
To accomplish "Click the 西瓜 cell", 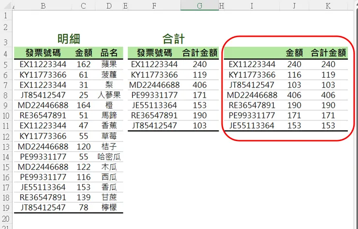I will click(109, 177).
